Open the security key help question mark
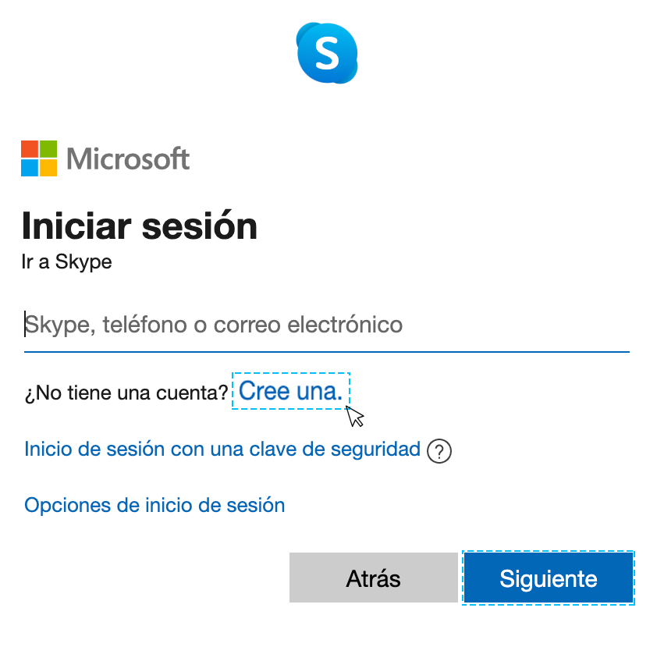 [440, 451]
